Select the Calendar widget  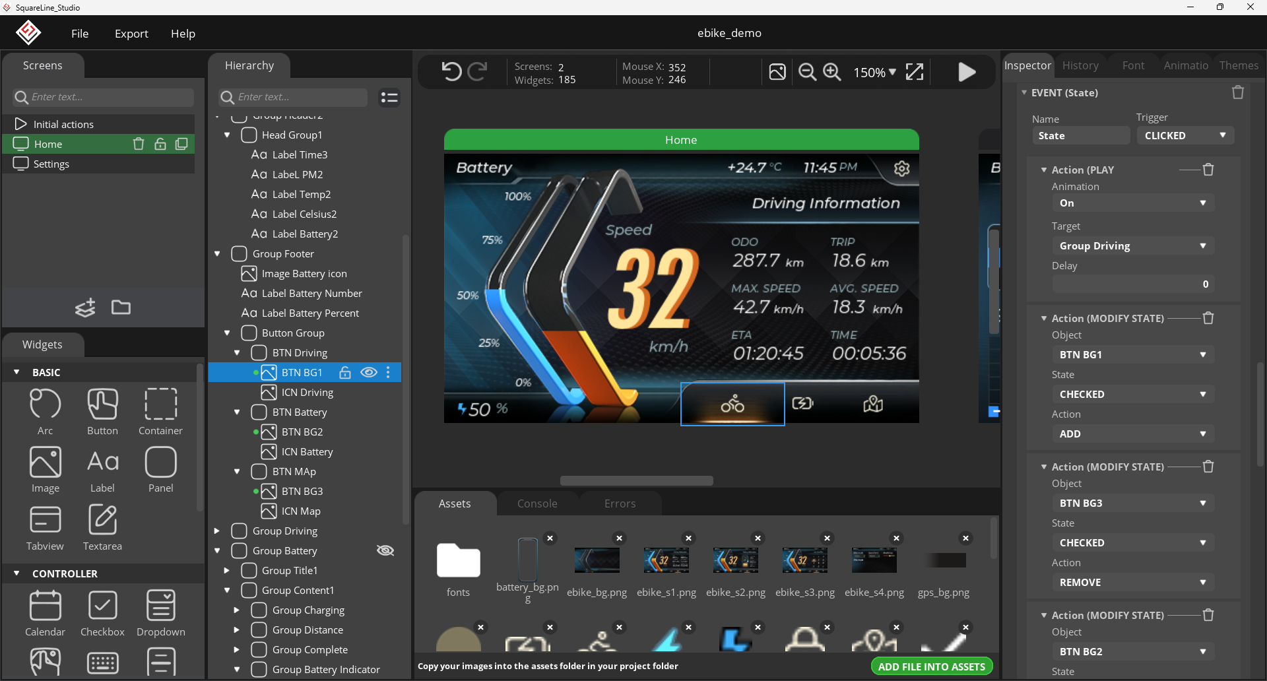45,613
